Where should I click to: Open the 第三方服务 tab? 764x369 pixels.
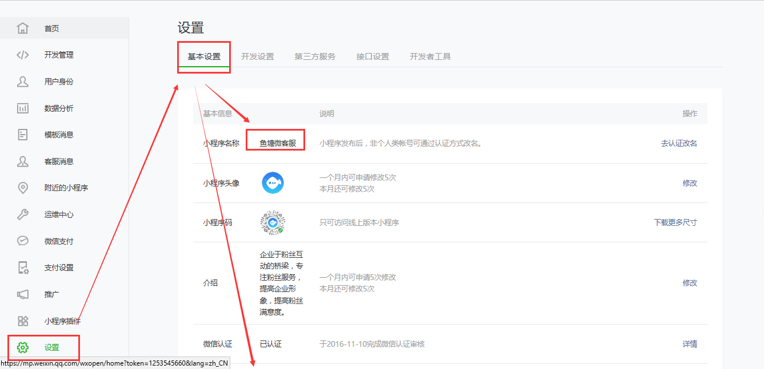click(x=315, y=56)
